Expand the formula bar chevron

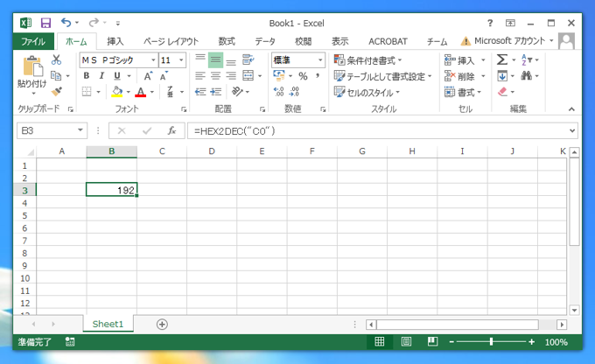[572, 130]
